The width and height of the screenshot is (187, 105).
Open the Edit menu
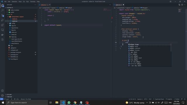9,1
